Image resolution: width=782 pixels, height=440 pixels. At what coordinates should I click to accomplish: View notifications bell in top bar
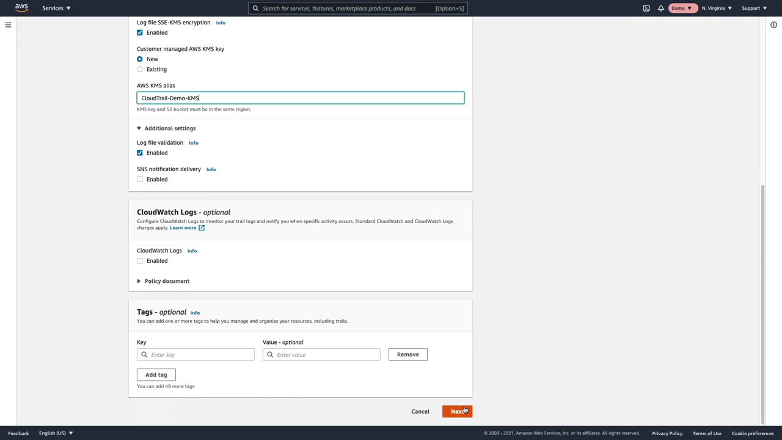click(x=661, y=9)
